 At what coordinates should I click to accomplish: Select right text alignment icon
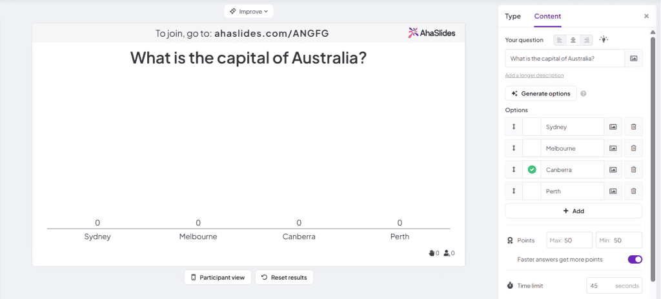[586, 40]
